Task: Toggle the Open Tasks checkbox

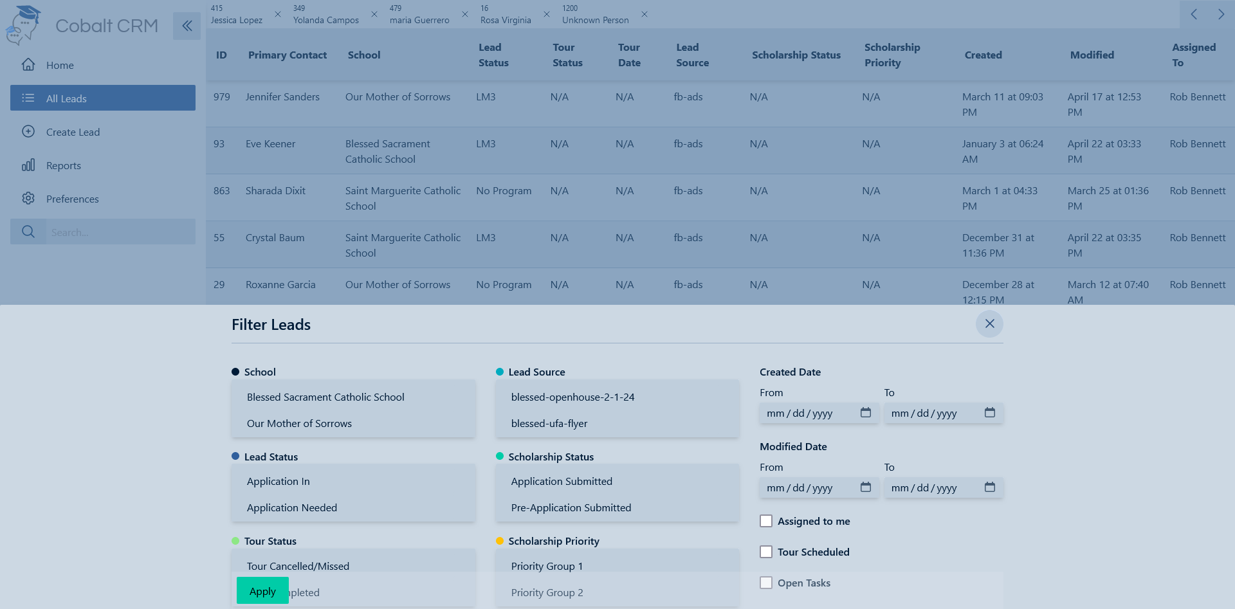Action: 766,583
